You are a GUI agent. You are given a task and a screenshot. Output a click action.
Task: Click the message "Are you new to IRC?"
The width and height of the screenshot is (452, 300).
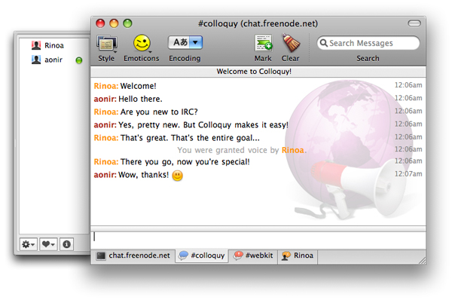(159, 112)
